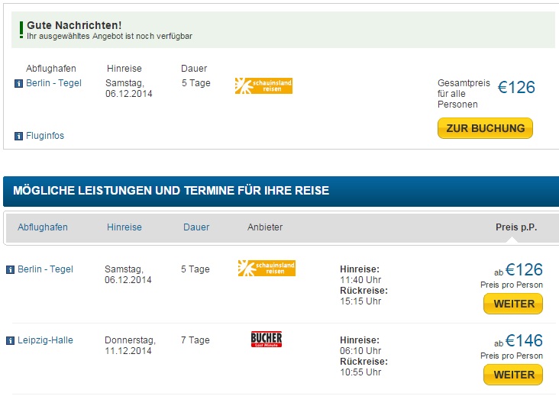Sort by Dauer column header
Screen dimensions: 559x396
pos(196,227)
